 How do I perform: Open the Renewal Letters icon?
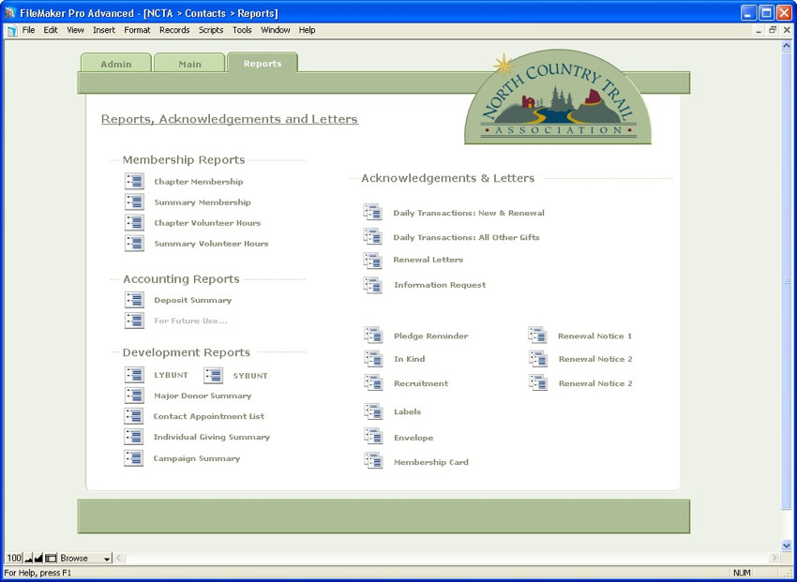pos(372,261)
